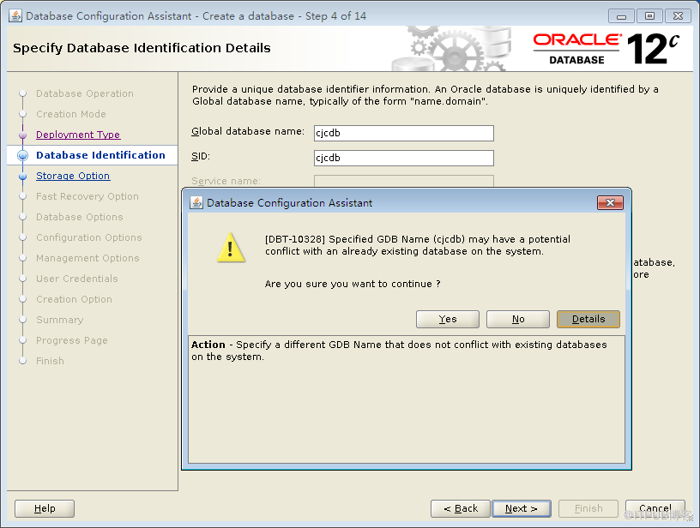700x528 pixels.
Task: Click the Configuration Options step label
Action: click(89, 237)
